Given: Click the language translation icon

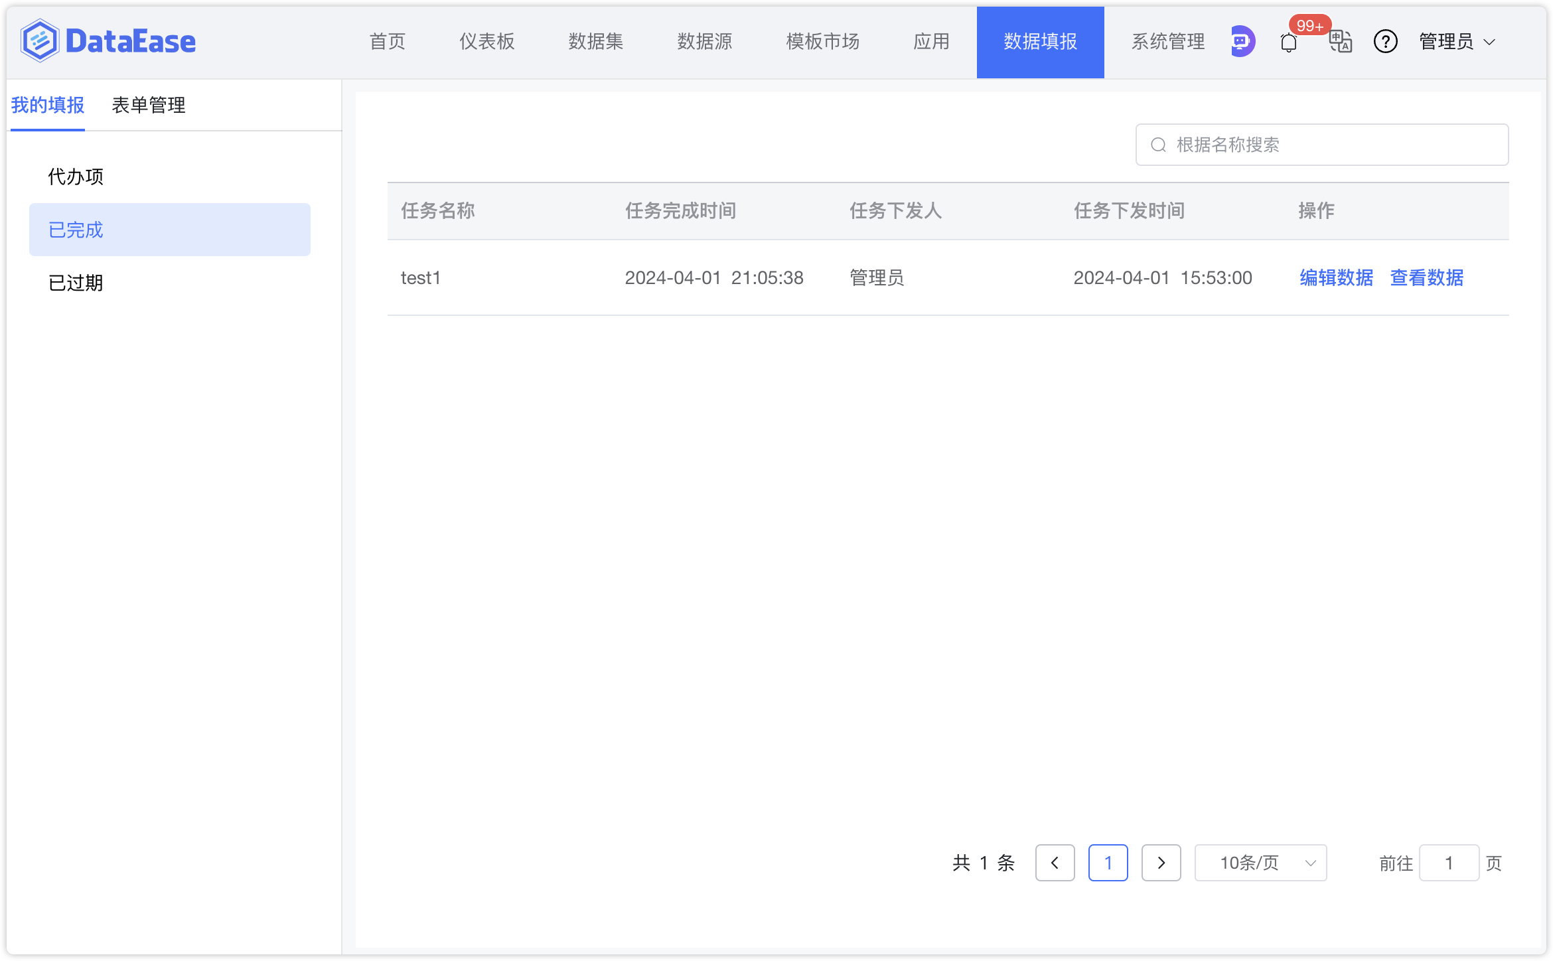Looking at the screenshot, I should coord(1341,41).
